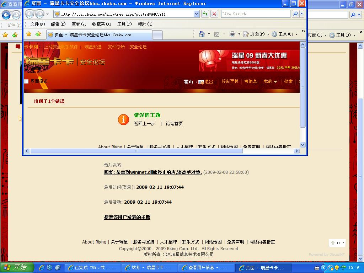This screenshot has height=273, width=364.
Task: Expand the 我的 dropdown menu
Action: click(x=270, y=81)
